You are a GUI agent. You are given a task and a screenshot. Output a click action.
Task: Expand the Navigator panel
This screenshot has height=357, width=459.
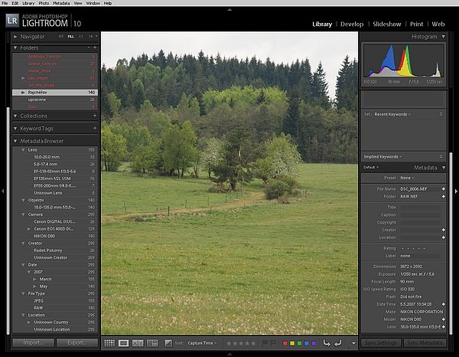[16, 36]
